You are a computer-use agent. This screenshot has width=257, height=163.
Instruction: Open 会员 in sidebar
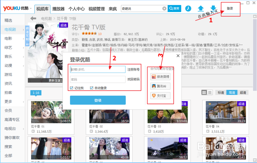coord(8,110)
